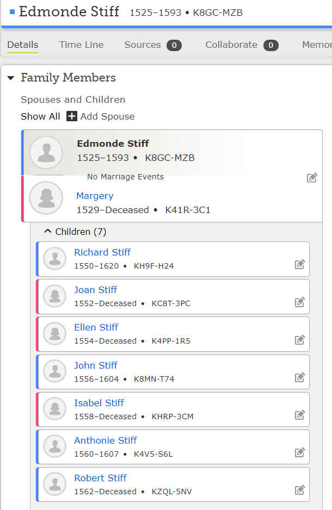The image size is (332, 510).
Task: Click the edit icon on Isabel Stiff's card
Action: (x=300, y=414)
